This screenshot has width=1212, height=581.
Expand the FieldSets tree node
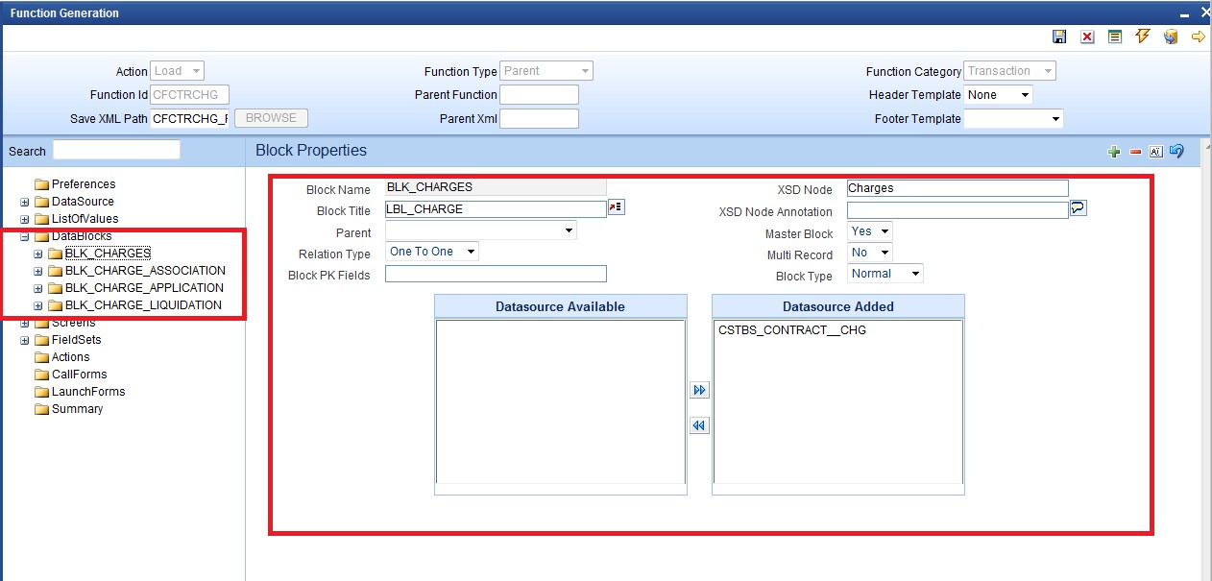25,340
